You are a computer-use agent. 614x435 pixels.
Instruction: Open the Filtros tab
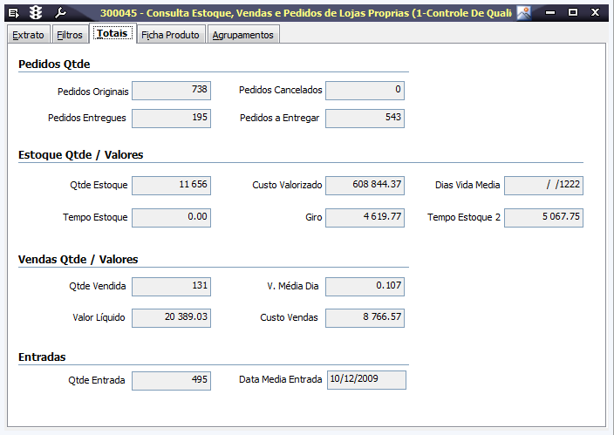[x=69, y=35]
